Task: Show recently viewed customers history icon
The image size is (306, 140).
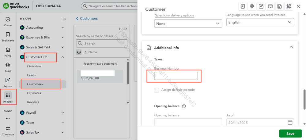Action: [x=79, y=52]
